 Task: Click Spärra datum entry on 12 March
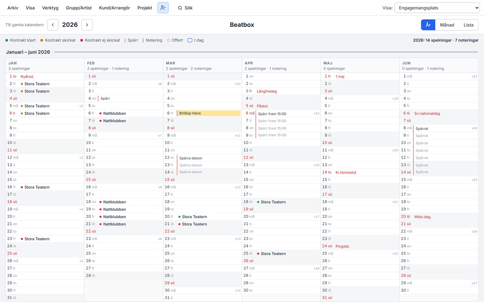click(x=191, y=158)
